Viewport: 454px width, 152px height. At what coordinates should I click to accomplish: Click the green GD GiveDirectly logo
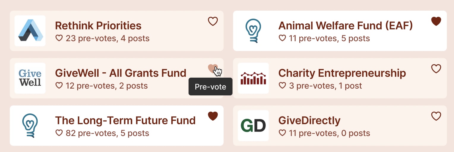point(253,126)
